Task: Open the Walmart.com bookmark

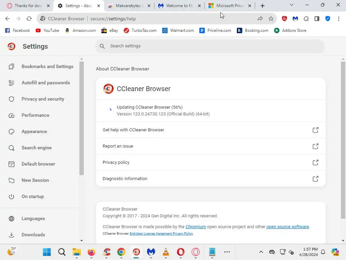Action: coord(178,30)
